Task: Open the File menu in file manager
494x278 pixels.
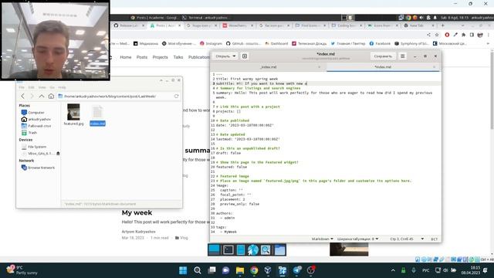Action: pyautogui.click(x=22, y=87)
